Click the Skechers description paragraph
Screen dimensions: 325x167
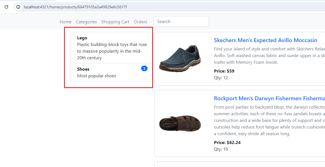click(x=270, y=55)
